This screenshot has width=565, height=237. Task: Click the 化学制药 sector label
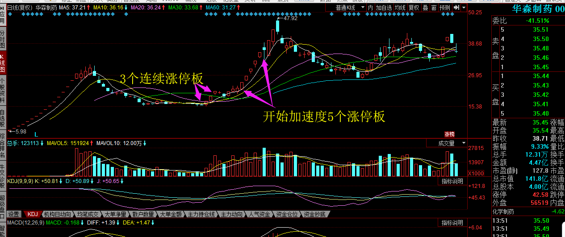point(504,211)
